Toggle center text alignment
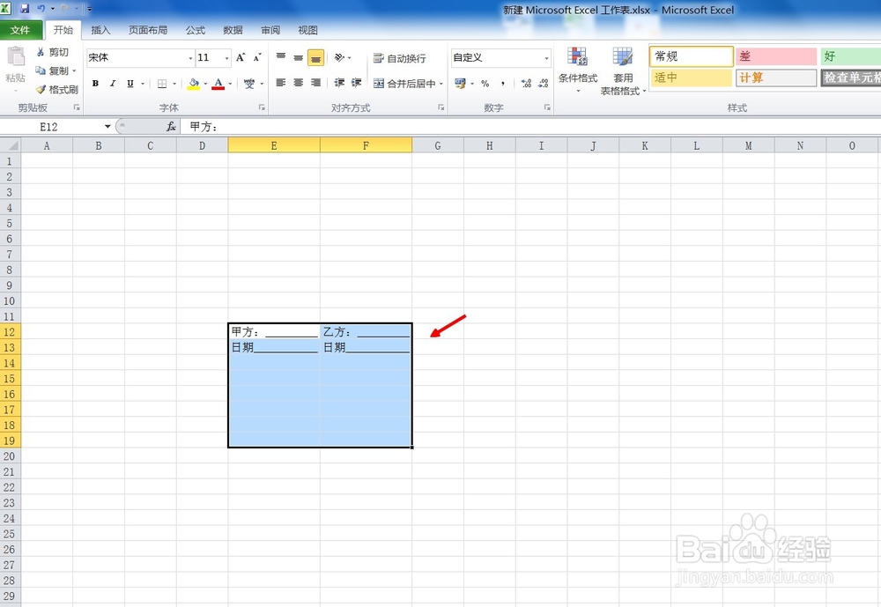 tap(299, 83)
